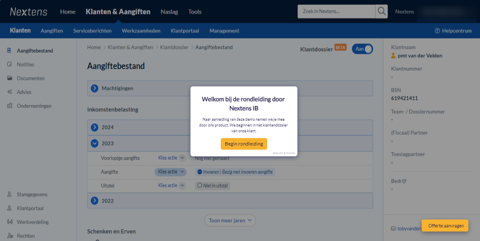
Task: Click the search magnifier icon
Action: click(x=381, y=12)
